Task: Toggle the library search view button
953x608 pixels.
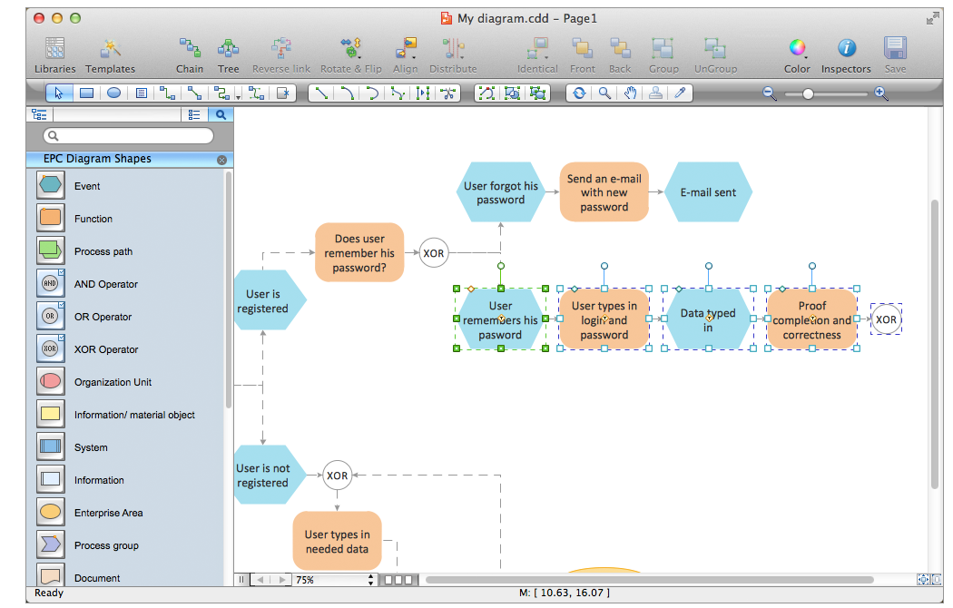Action: (x=221, y=114)
